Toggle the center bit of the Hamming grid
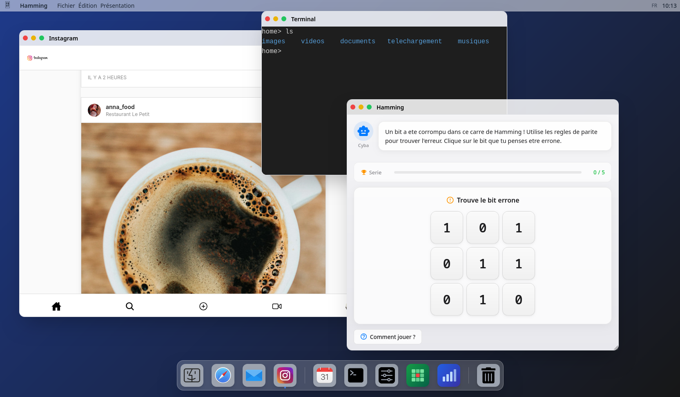The width and height of the screenshot is (680, 397). point(483,263)
